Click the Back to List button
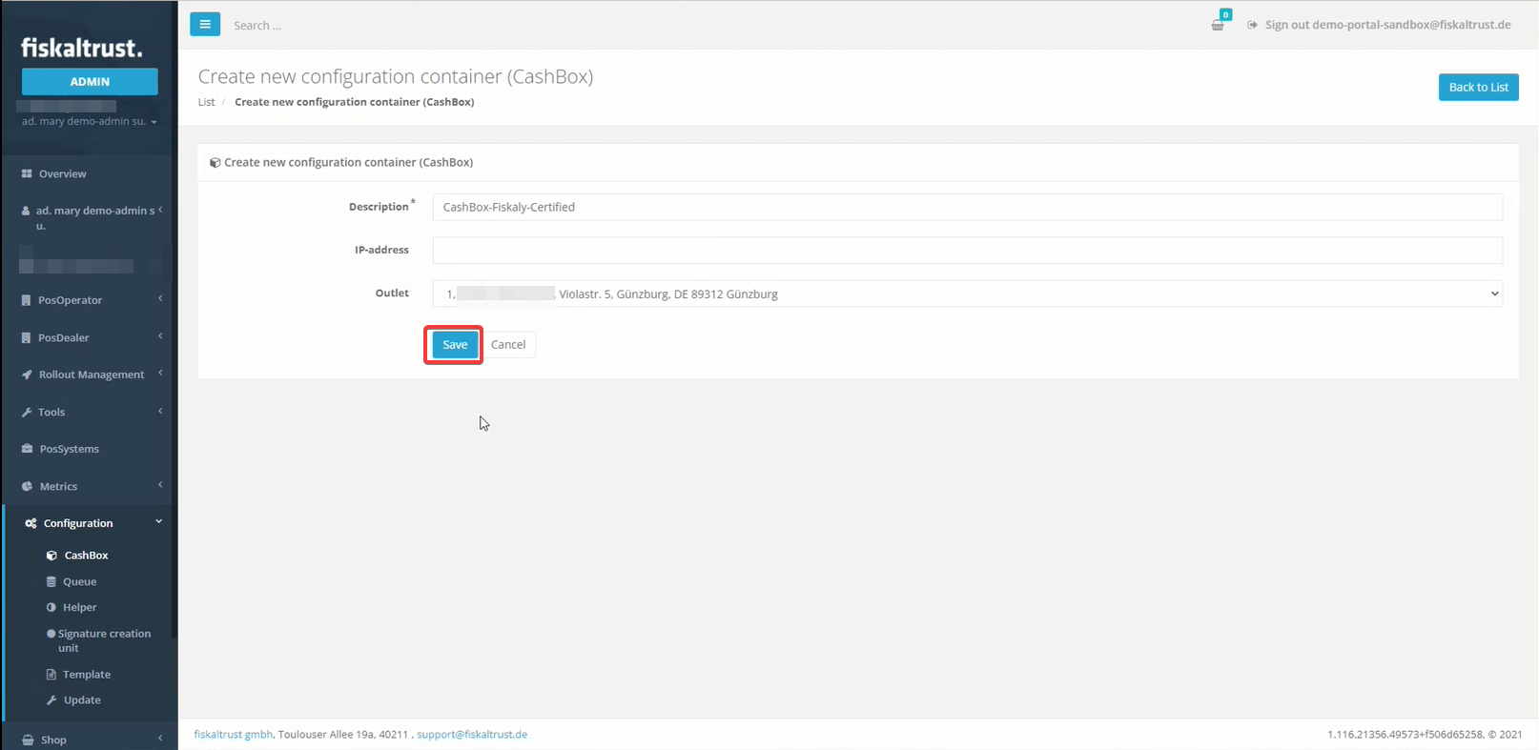Screen dimensions: 1539x750 coord(1478,88)
